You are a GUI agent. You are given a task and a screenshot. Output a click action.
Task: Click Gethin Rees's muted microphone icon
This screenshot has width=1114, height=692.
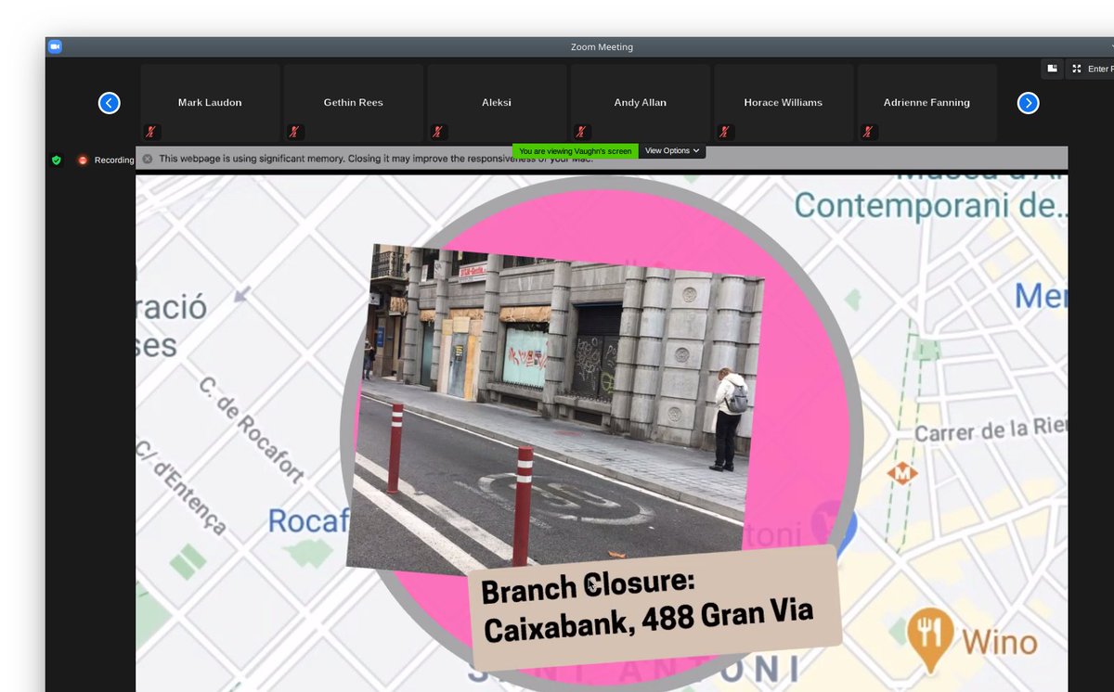(294, 132)
